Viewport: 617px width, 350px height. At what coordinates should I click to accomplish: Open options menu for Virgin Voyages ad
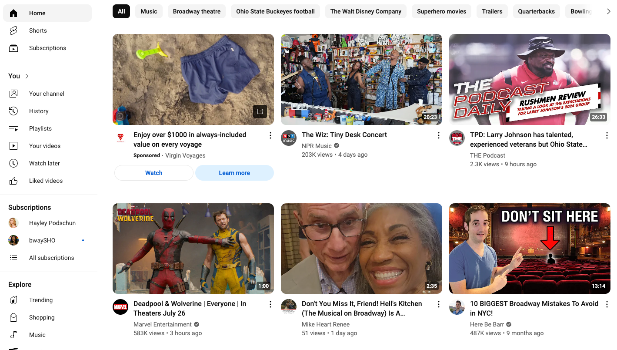[270, 135]
